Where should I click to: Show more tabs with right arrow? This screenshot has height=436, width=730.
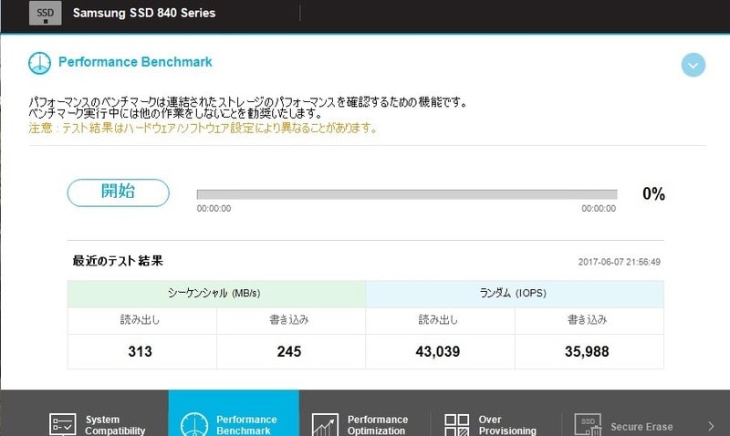point(711,426)
